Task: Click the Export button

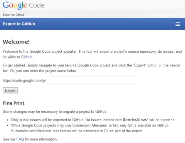Action: (10, 90)
